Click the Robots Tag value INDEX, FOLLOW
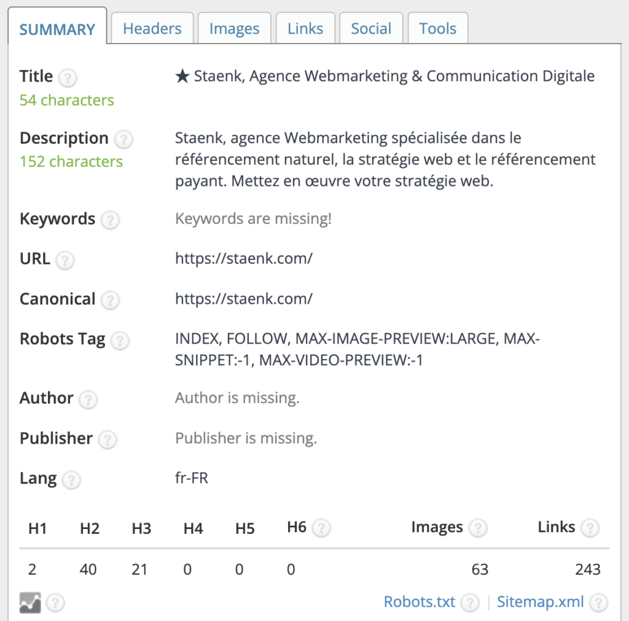Image resolution: width=629 pixels, height=621 pixels. 357,349
